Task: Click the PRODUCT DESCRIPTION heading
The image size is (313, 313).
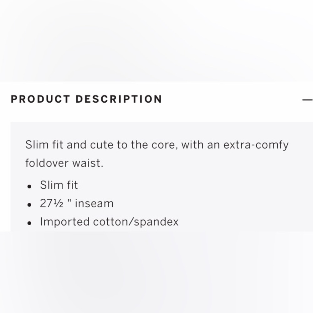Action: point(86,99)
